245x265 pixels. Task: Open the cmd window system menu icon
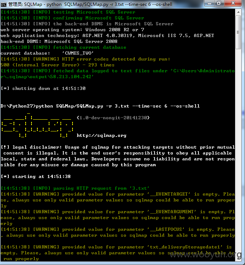pyautogui.click(x=3, y=4)
